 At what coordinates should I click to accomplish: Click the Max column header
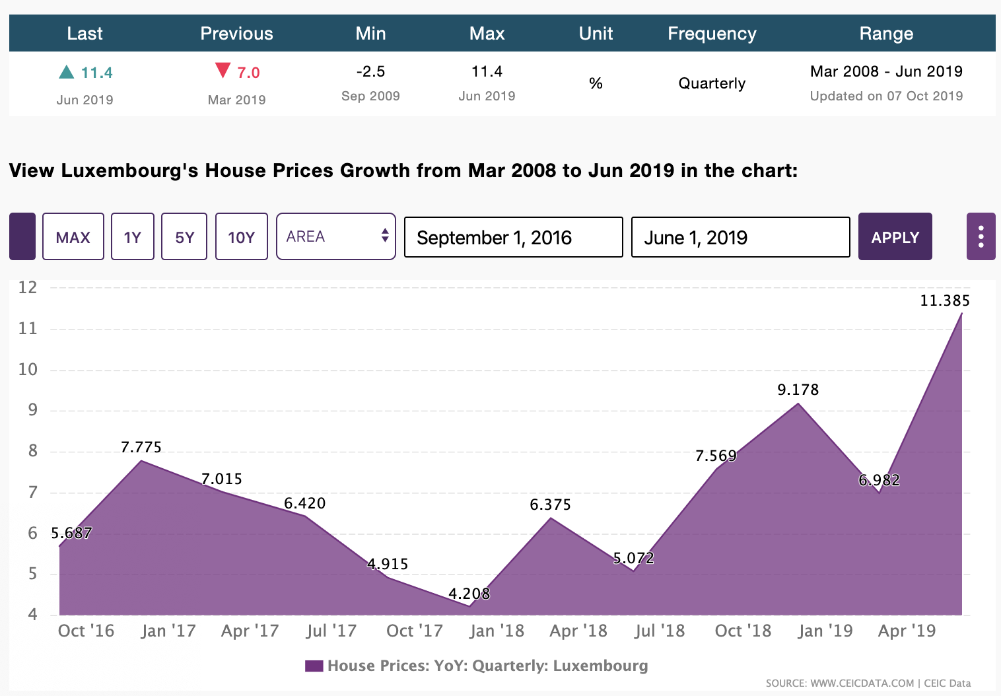coord(487,33)
